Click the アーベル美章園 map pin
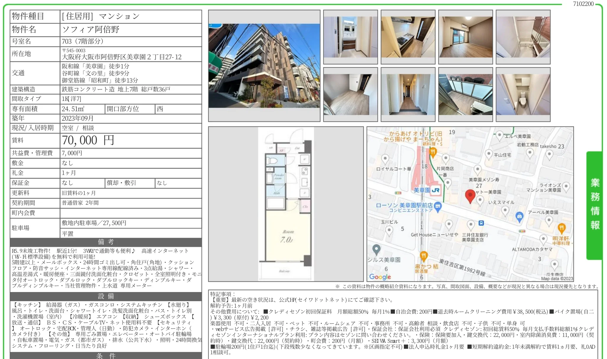Image resolution: width=607 pixels, height=359 pixels. point(549,220)
